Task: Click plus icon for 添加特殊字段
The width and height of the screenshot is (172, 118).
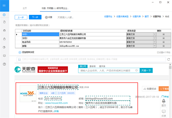Action: click(x=20, y=52)
